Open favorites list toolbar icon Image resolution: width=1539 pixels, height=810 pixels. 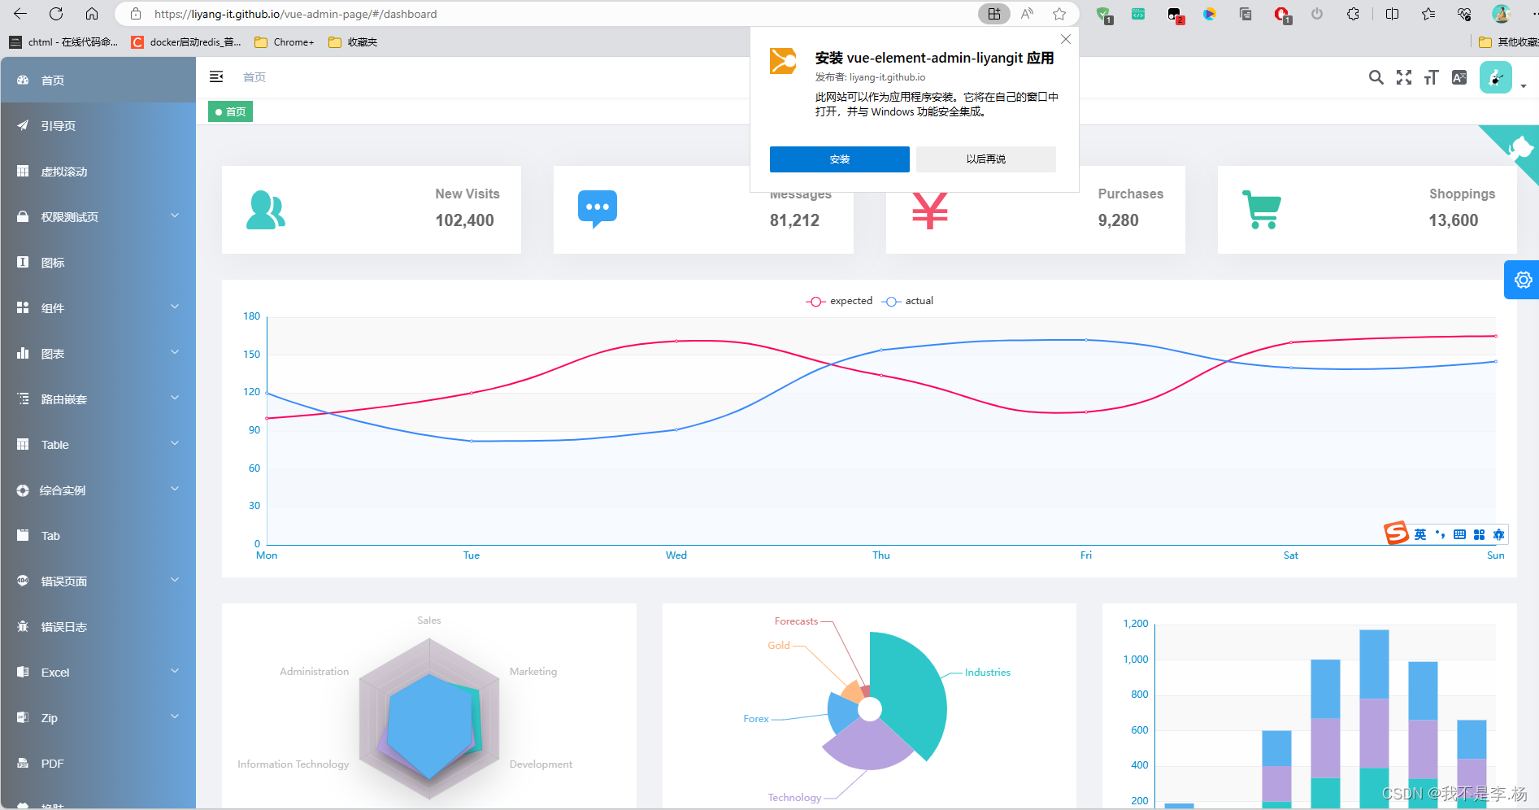point(1428,14)
